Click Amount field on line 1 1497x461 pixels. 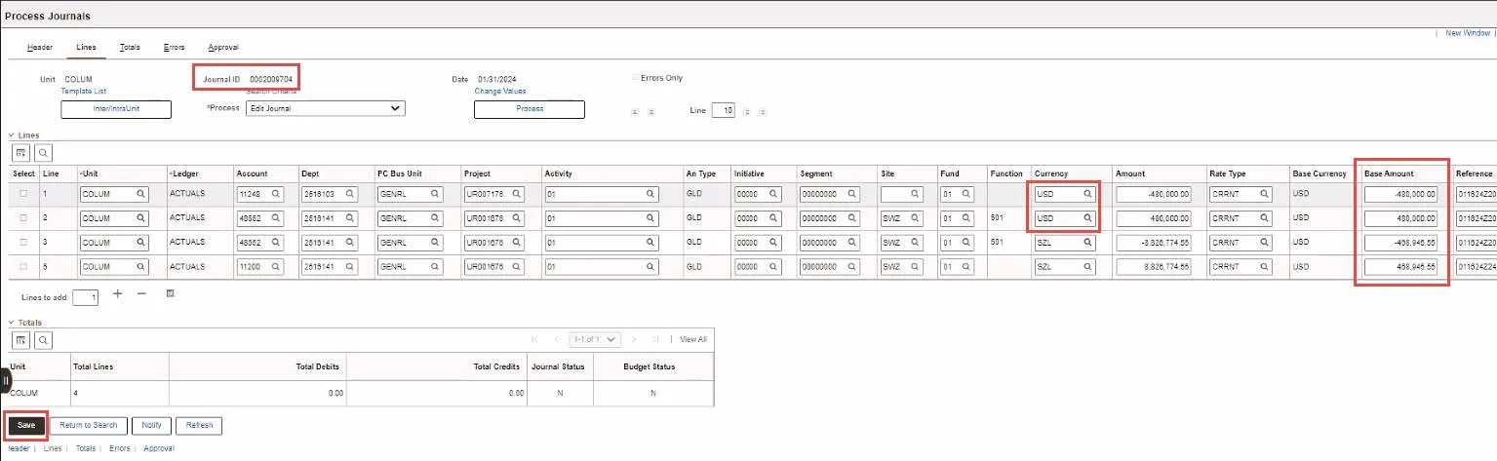pos(1155,194)
